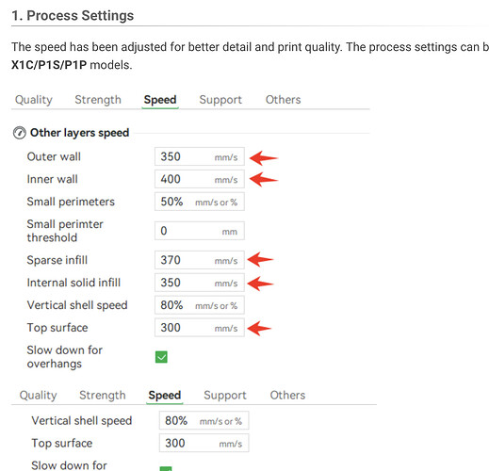Screen dimensions: 489x471
Task: Click the Sparse infill speed field
Action: (200, 260)
